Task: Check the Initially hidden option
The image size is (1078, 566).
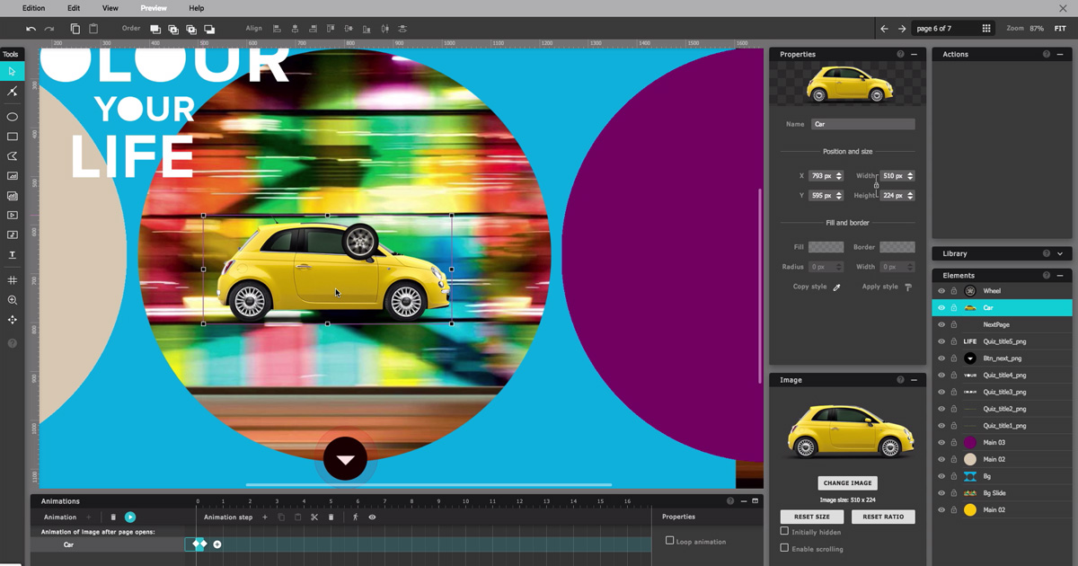Action: (x=784, y=532)
